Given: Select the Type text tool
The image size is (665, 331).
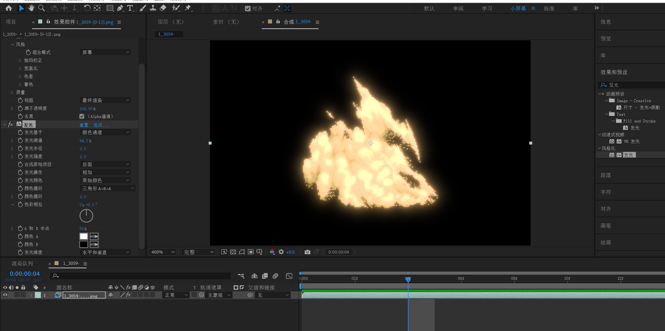Looking at the screenshot, I should pyautogui.click(x=130, y=8).
